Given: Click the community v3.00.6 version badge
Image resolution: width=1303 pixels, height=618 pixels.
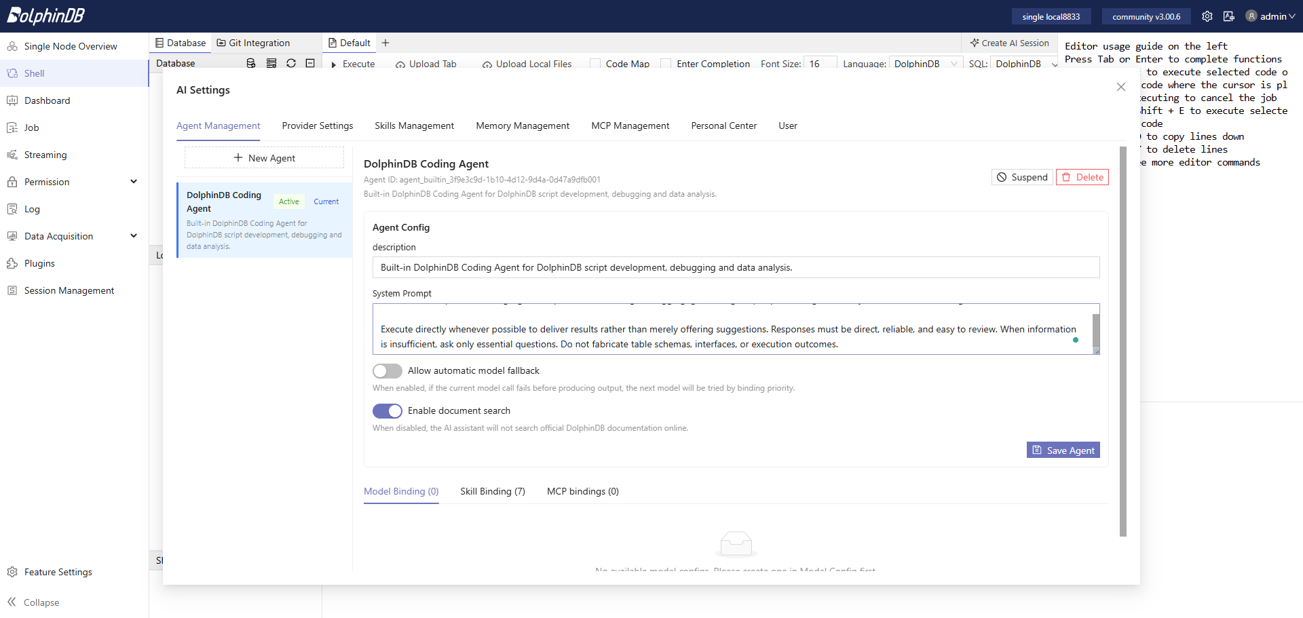Looking at the screenshot, I should 1146,16.
